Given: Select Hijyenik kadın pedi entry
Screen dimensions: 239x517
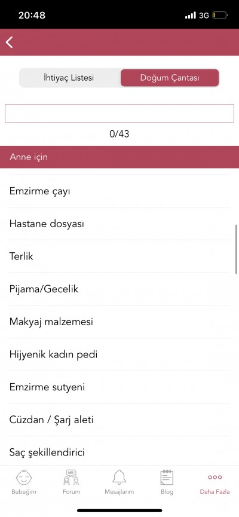Looking at the screenshot, I should (119, 354).
